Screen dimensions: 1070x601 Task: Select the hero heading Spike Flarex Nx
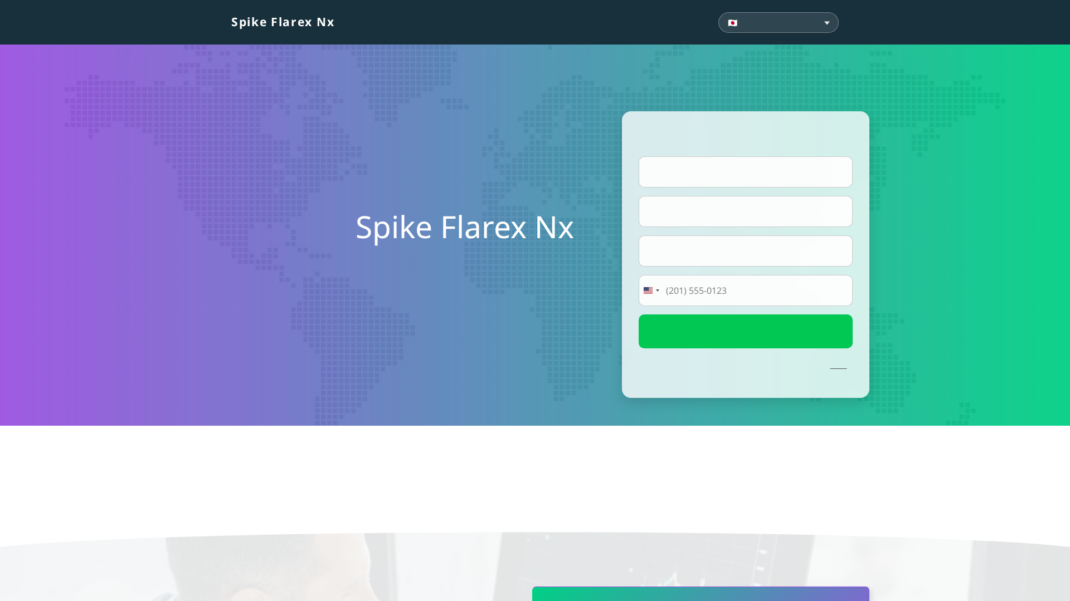pos(465,227)
